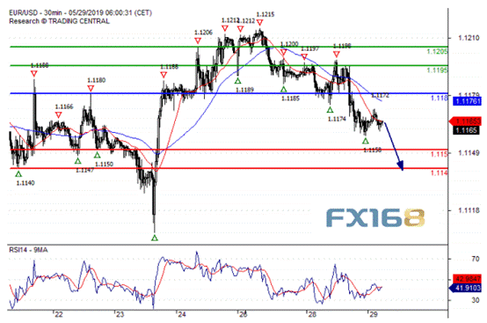This screenshot has height=323, width=487.
Task: Click the 1.1197 high price label
Action: tap(310, 48)
